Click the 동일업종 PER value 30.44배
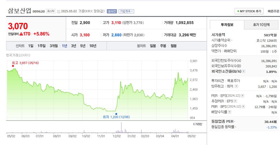Viewport: 280px width, 145px height. pyautogui.click(x=270, y=122)
